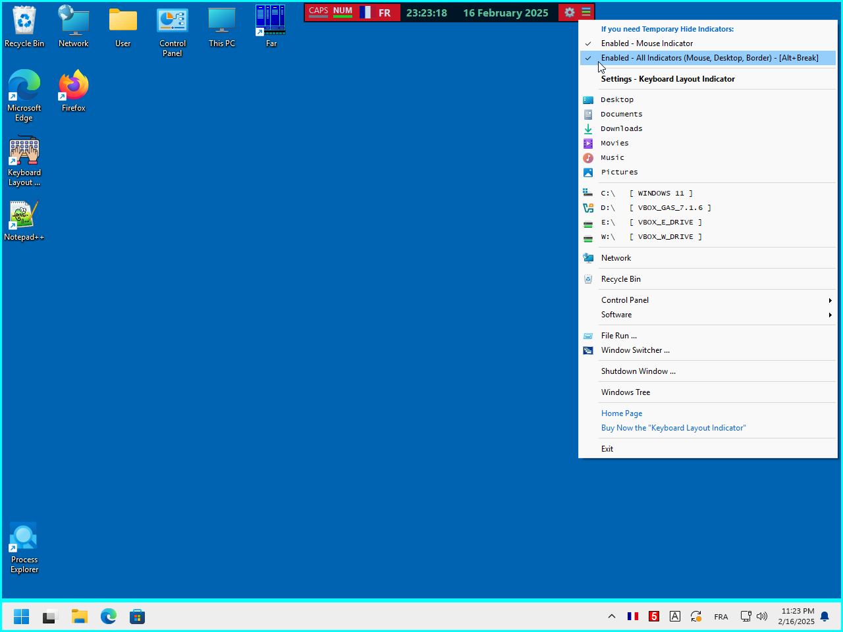
Task: Open Notepad++ from the desktop
Action: [x=24, y=215]
